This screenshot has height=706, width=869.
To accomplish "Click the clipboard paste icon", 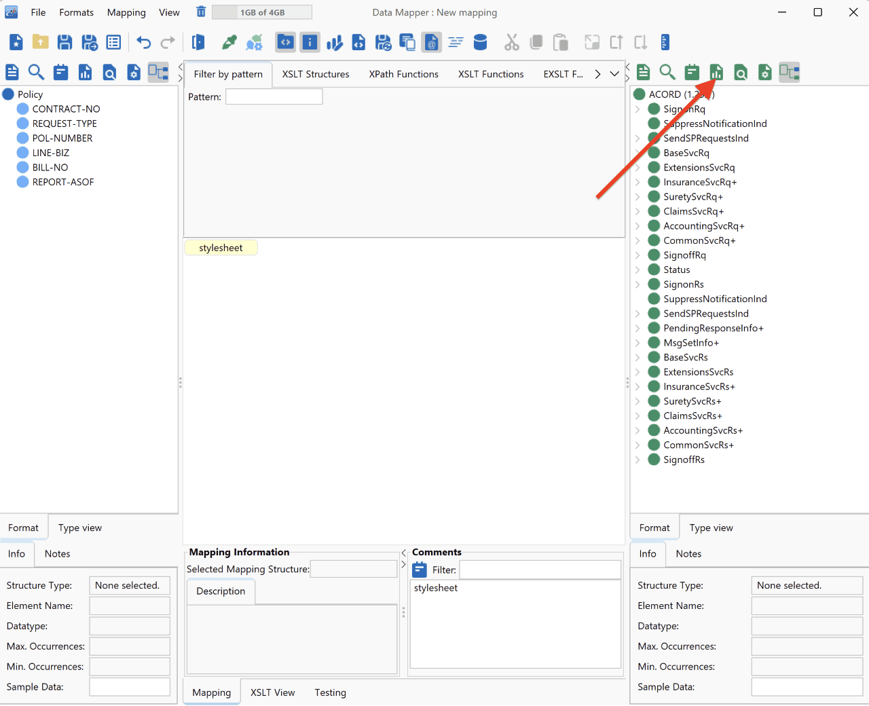I will click(560, 42).
